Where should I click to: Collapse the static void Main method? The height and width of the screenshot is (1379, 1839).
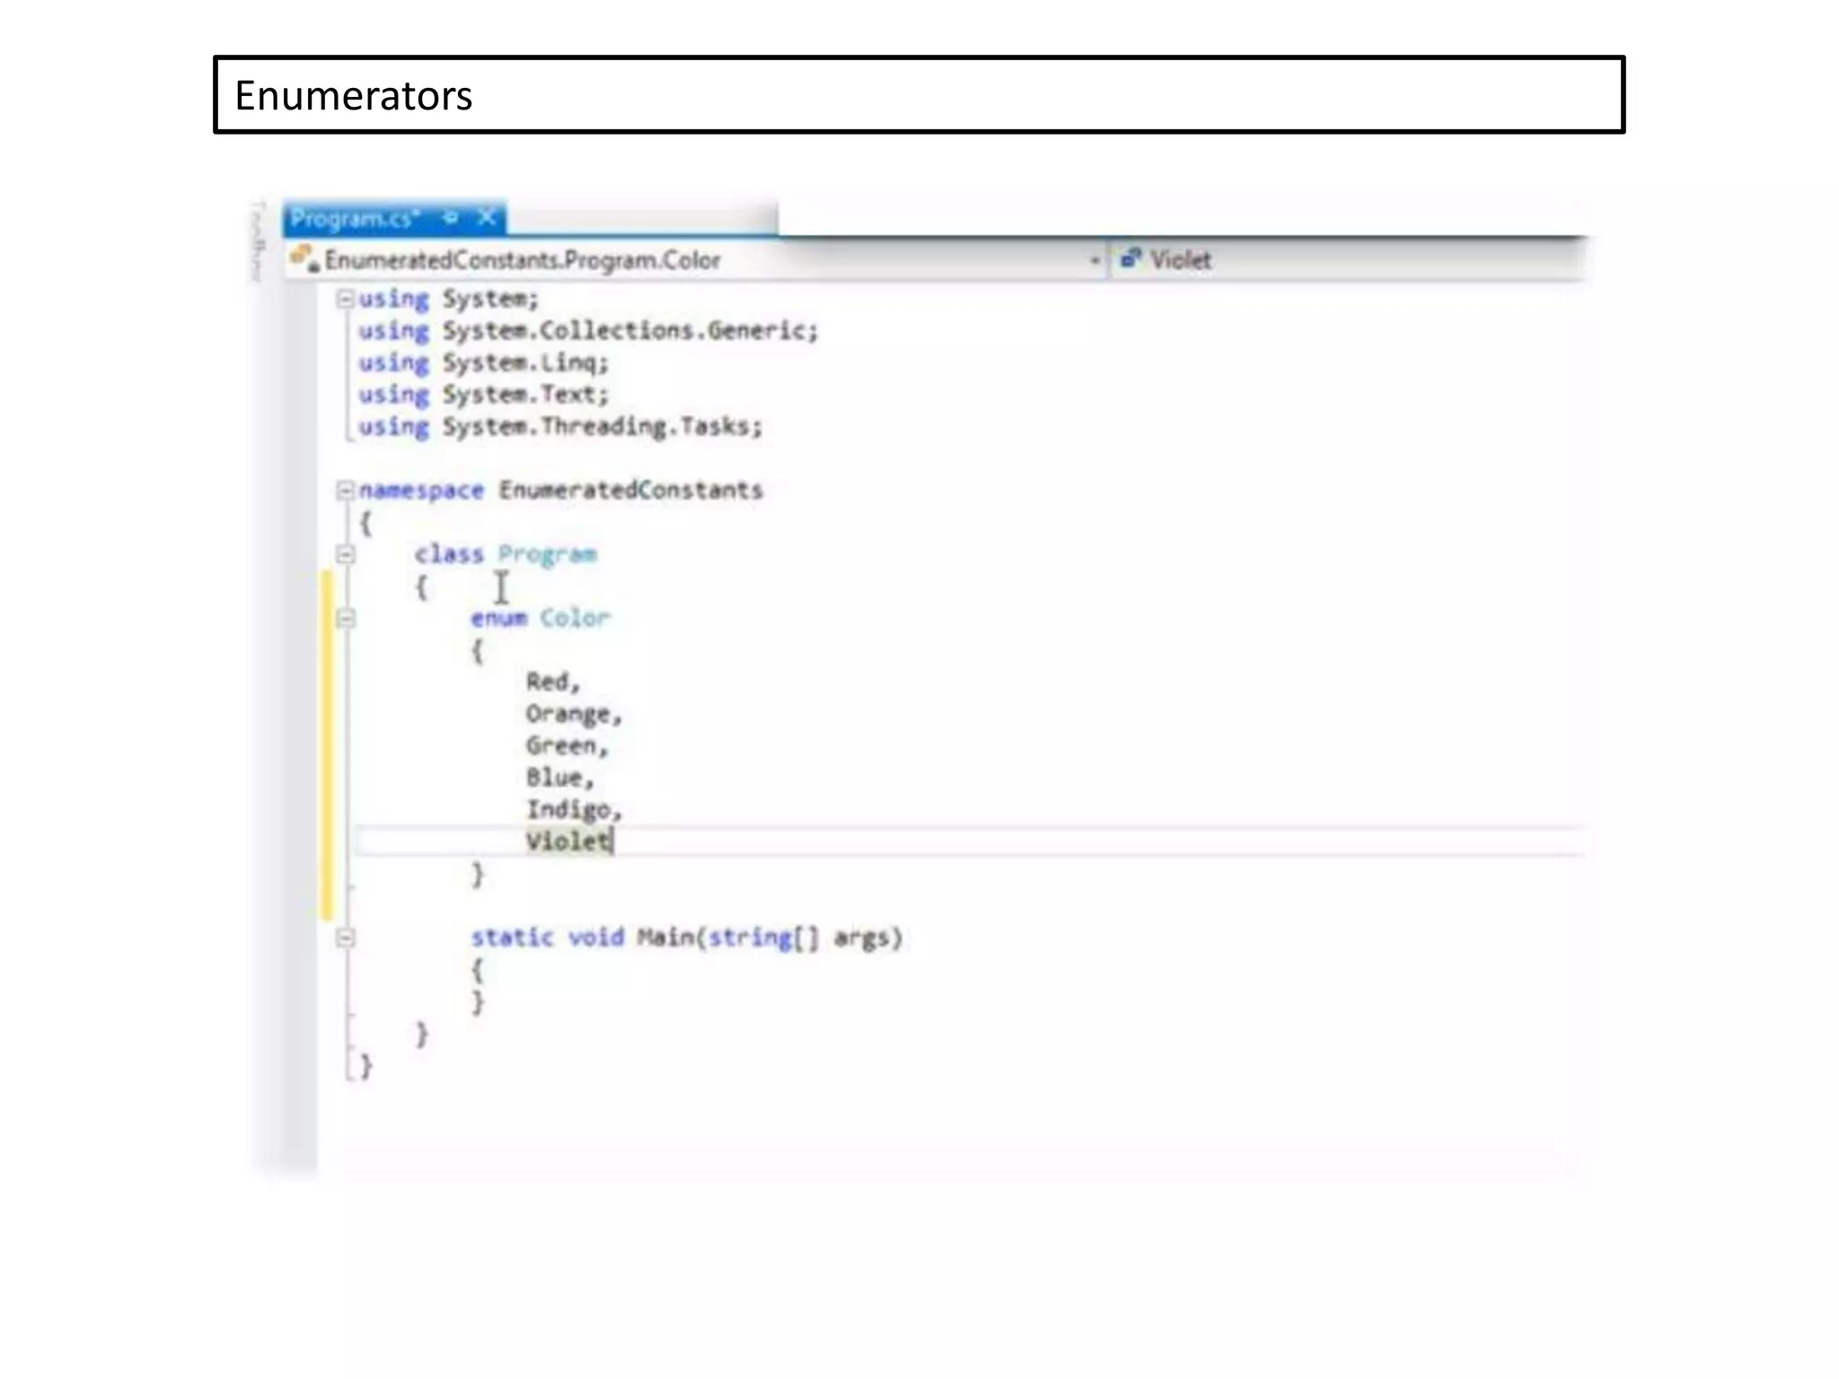tap(345, 937)
